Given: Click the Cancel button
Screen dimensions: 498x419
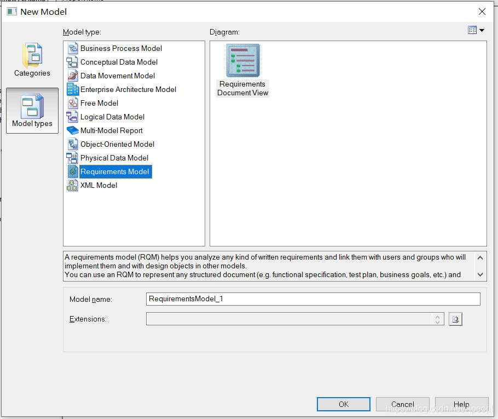Looking at the screenshot, I should (x=403, y=404).
